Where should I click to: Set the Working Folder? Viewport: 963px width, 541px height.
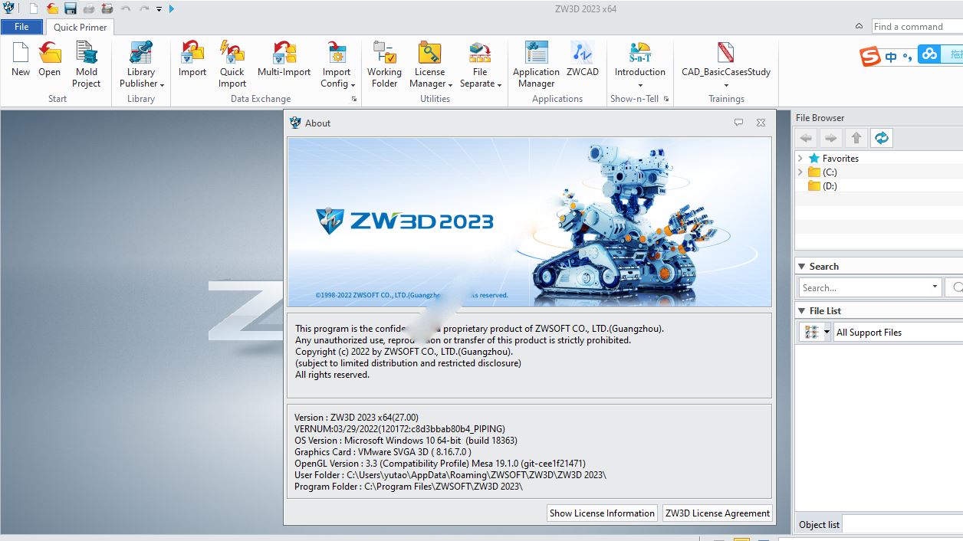coord(385,65)
